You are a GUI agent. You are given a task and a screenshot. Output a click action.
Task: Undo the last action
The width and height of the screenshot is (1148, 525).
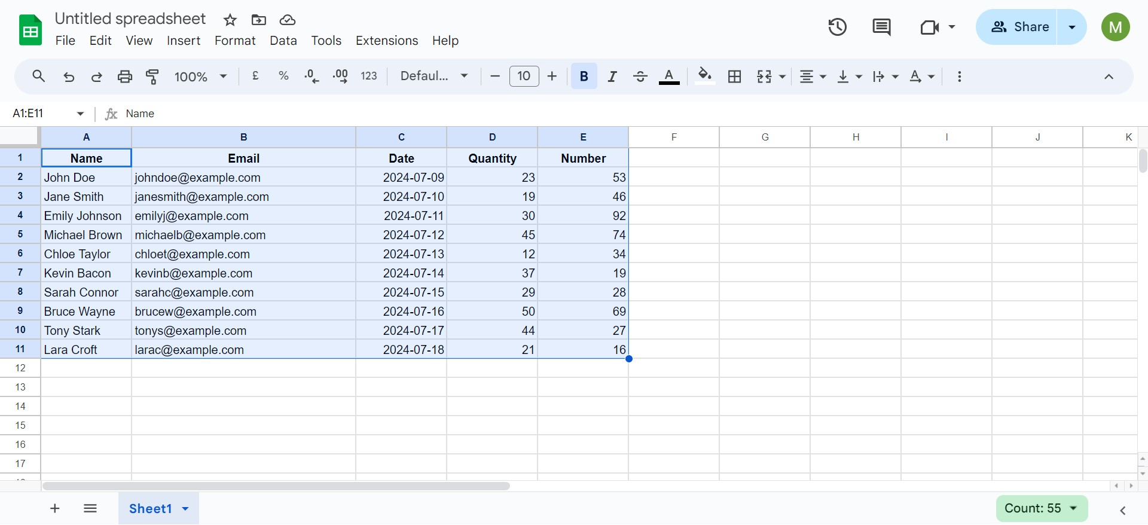pos(69,77)
